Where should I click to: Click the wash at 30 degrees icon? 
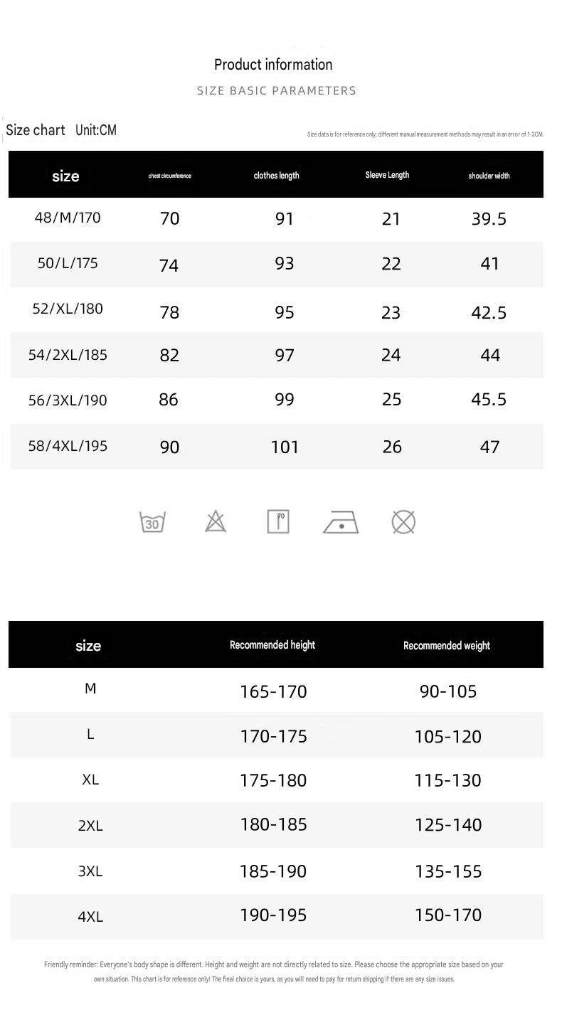(152, 522)
